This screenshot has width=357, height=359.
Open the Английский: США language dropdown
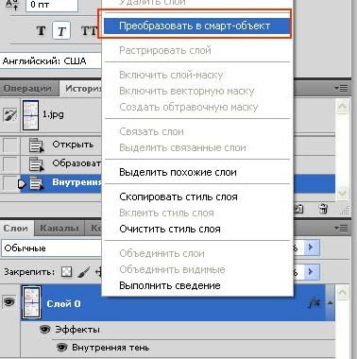click(51, 60)
